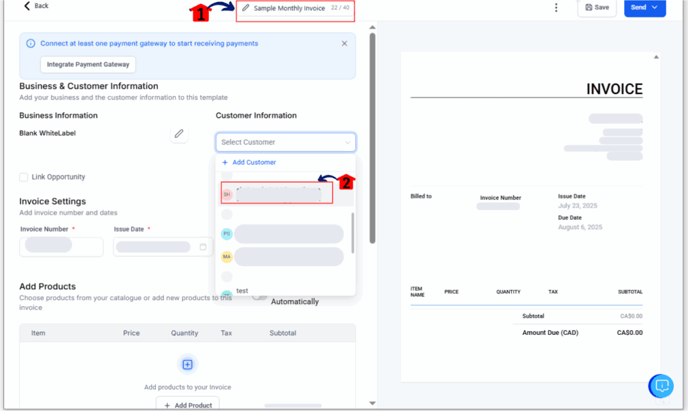Image resolution: width=688 pixels, height=411 pixels.
Task: Expand the Send button dropdown arrow
Action: pos(654,7)
